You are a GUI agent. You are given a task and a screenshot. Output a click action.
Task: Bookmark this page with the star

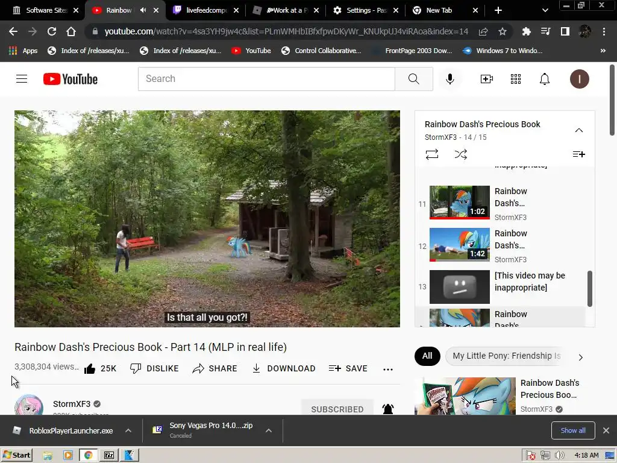[502, 31]
